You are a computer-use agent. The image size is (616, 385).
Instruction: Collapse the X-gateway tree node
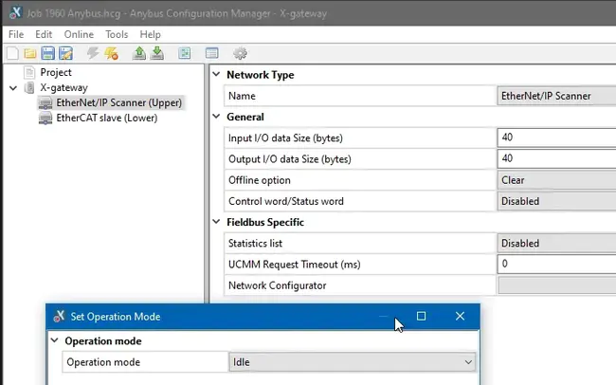tap(12, 87)
